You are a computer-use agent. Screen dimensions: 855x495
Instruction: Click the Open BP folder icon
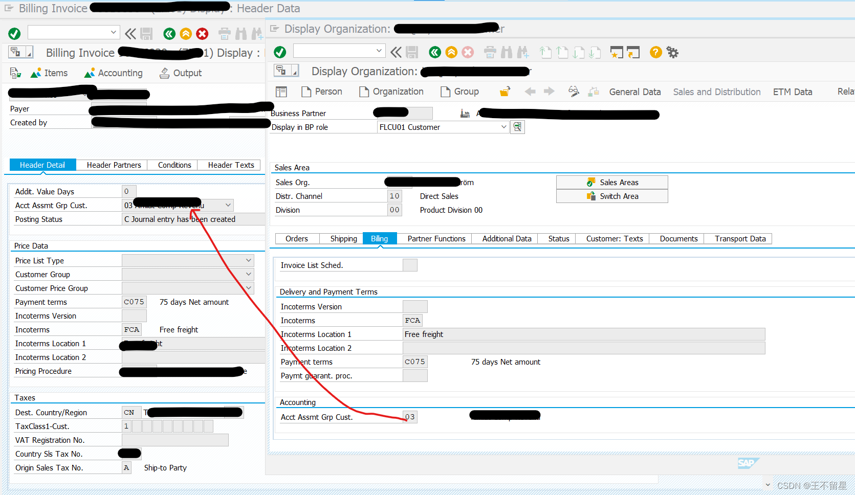(x=505, y=92)
